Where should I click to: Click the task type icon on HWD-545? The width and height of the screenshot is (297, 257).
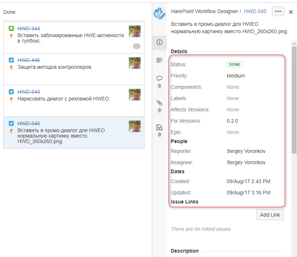11,123
